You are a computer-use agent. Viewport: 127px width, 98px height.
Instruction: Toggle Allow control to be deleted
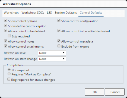coord(5,31)
